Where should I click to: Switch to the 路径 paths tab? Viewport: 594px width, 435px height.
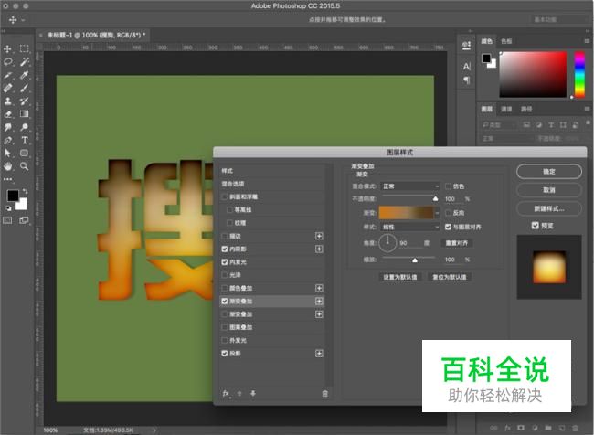tap(526, 109)
